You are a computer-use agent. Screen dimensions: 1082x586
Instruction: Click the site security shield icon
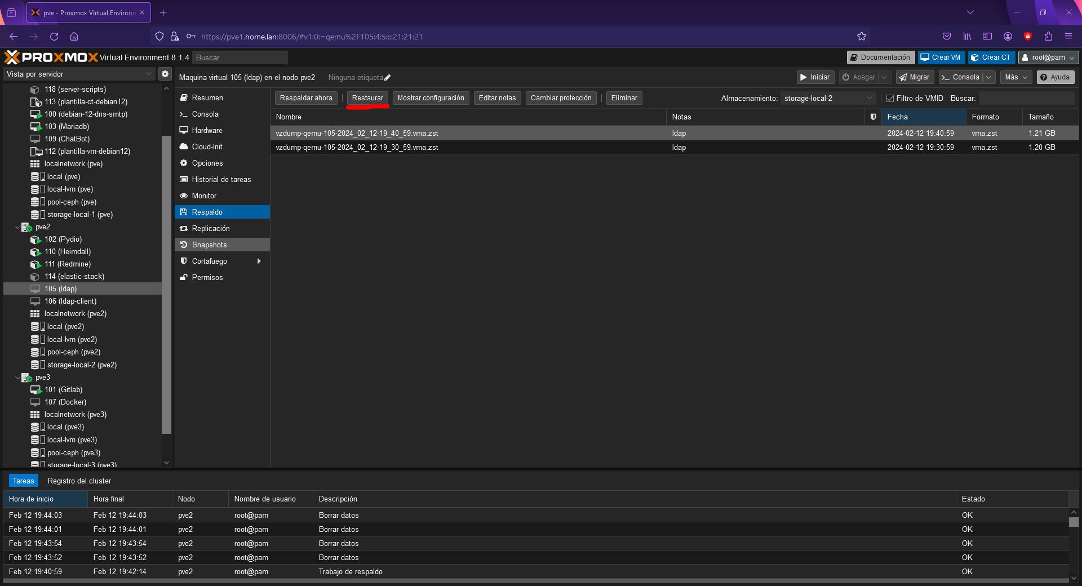[159, 37]
